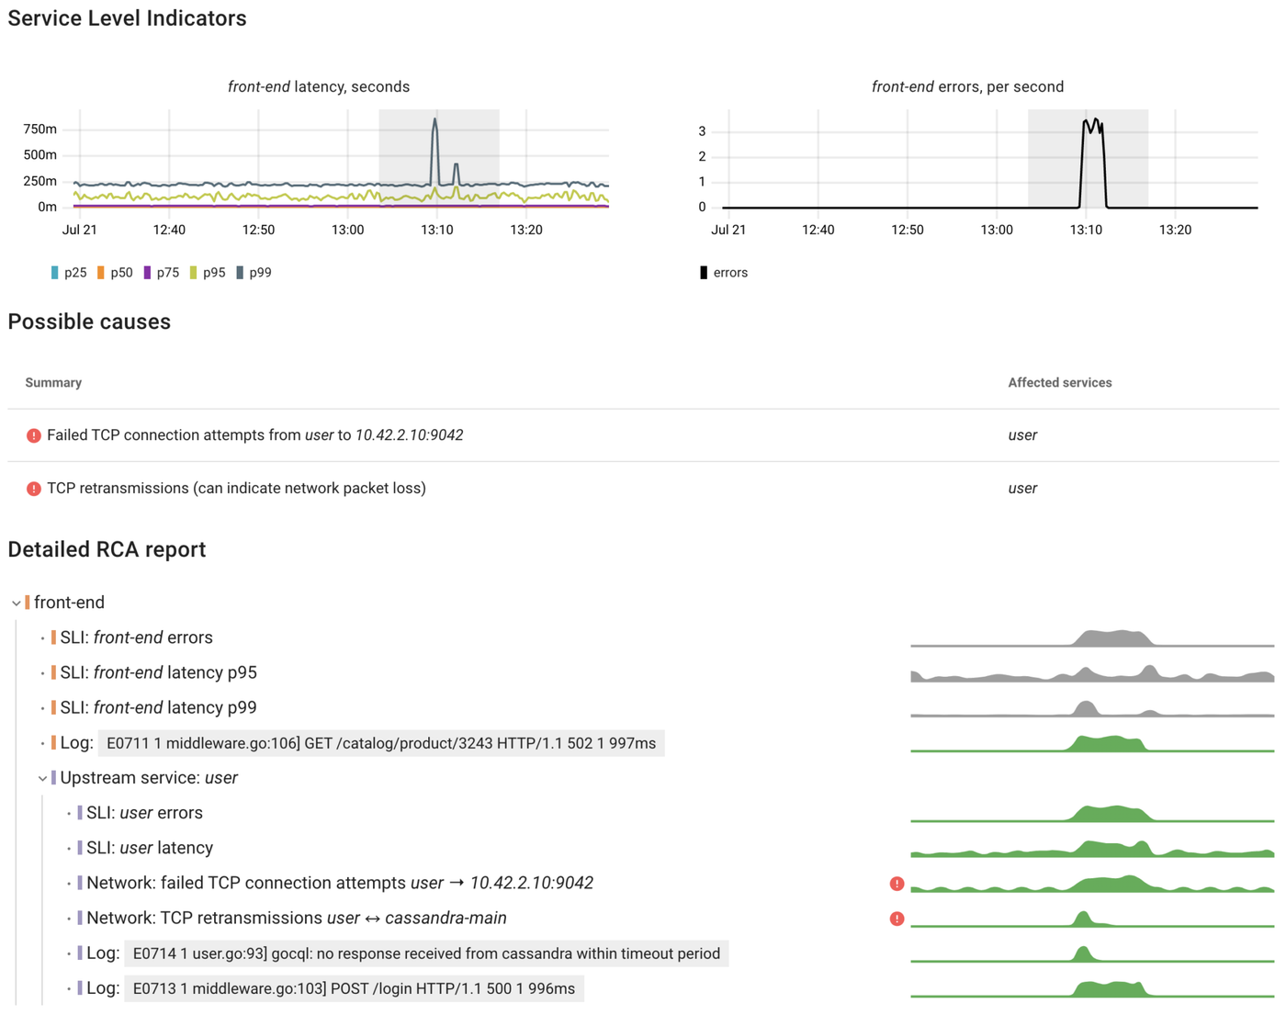Screen dimensions: 1286x1015
Task: Click the orange severity bar beside front-end node
Action: (28, 602)
